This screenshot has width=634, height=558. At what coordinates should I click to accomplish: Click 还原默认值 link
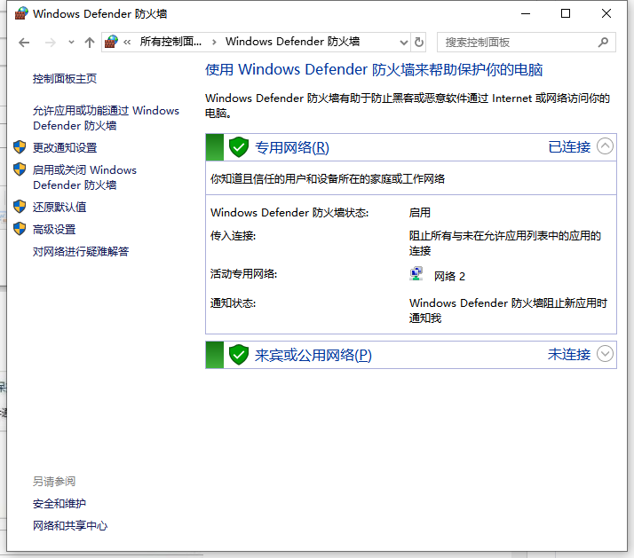(x=59, y=207)
